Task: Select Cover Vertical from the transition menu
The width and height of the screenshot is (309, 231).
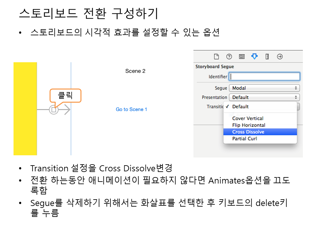Action: click(248, 118)
